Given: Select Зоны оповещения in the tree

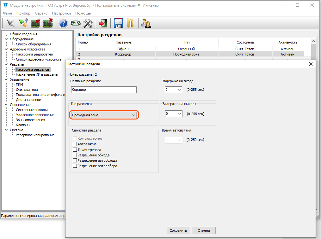Looking at the screenshot, I should (x=30, y=120).
